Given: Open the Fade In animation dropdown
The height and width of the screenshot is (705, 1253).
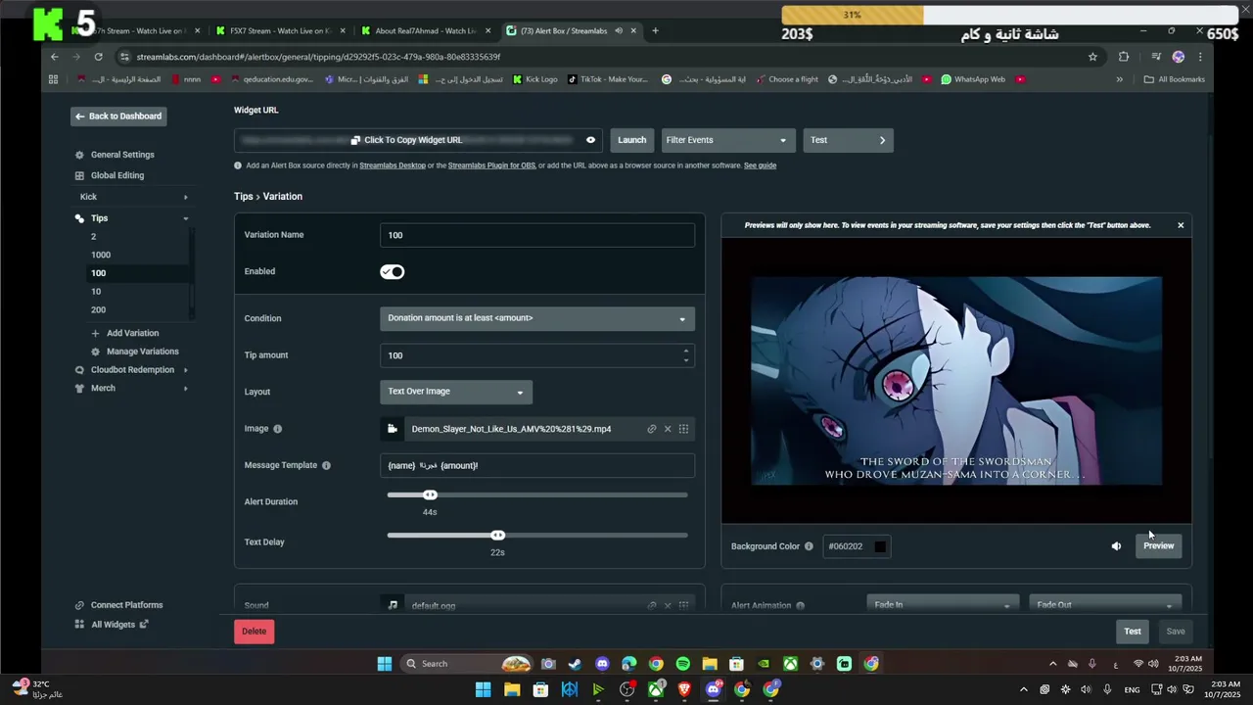Looking at the screenshot, I should [x=942, y=605].
